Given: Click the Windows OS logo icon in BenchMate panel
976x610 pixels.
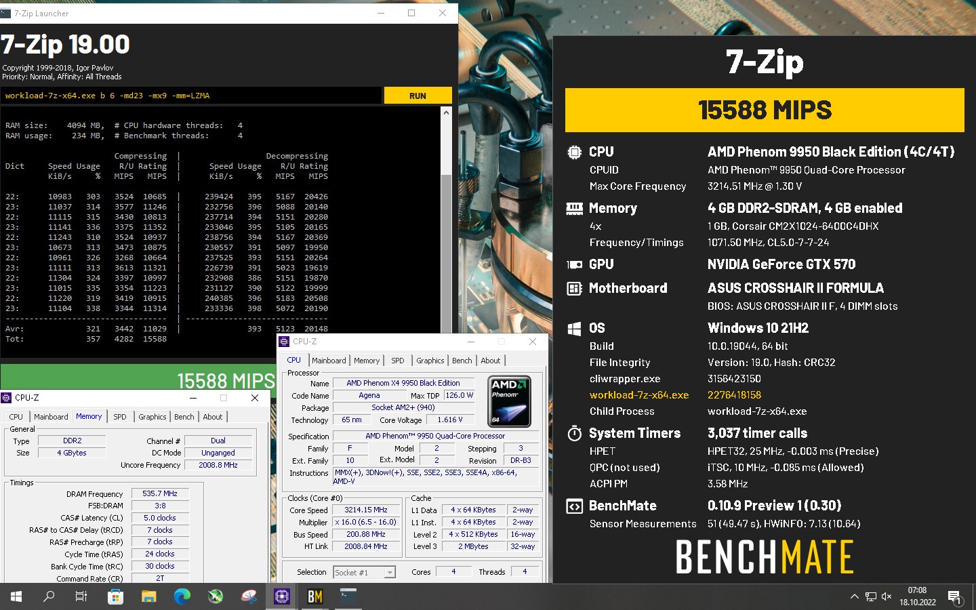Looking at the screenshot, I should [574, 329].
